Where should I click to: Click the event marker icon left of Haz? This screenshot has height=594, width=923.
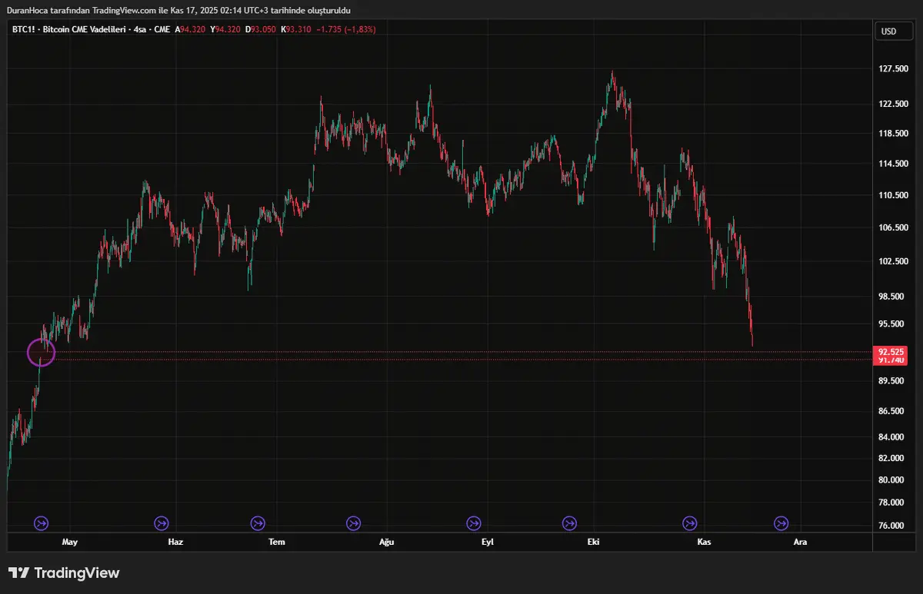(x=161, y=523)
